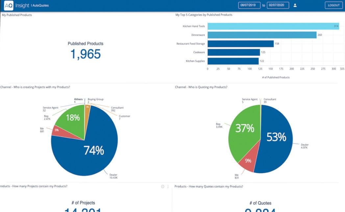Select the start date field showing 08/07/2019
The height and width of the screenshot is (212, 345).
[249, 5]
